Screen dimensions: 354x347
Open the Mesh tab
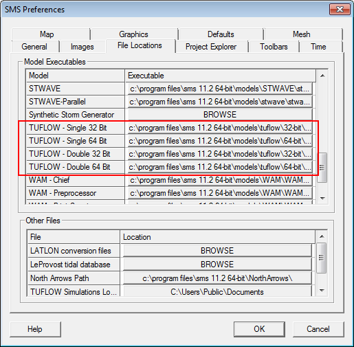pyautogui.click(x=302, y=34)
